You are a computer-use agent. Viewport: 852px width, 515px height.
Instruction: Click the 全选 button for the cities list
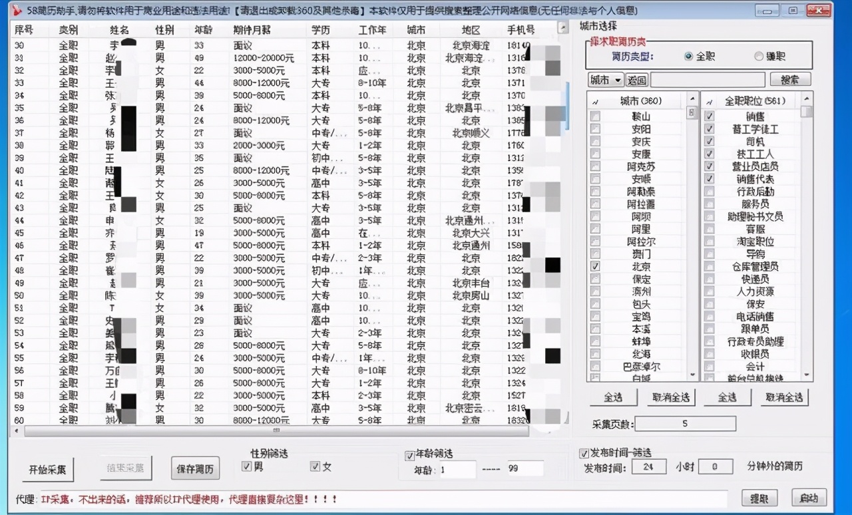pyautogui.click(x=613, y=397)
